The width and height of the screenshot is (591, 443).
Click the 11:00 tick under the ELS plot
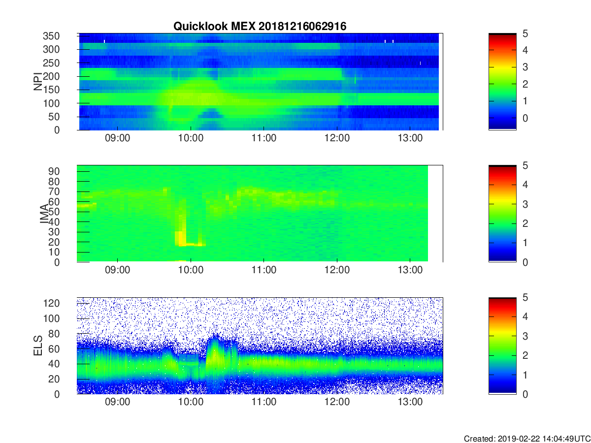coord(264,402)
